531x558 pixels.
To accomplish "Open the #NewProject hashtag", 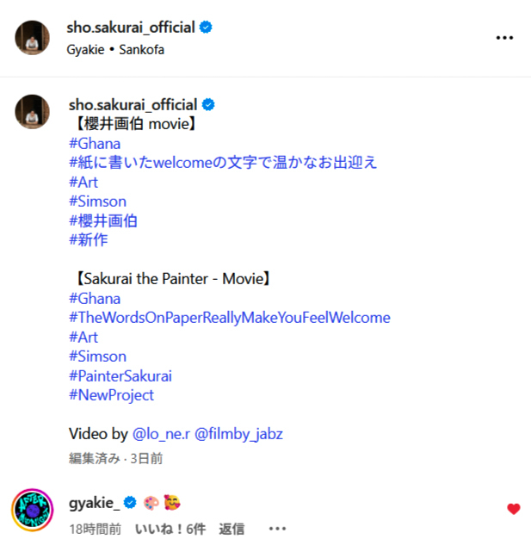I will (x=111, y=395).
